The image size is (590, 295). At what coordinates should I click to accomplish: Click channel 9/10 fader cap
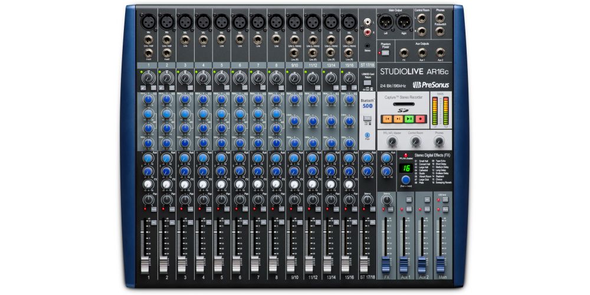tap(290, 264)
